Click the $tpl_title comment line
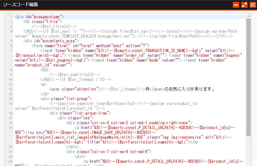 pos(54,26)
